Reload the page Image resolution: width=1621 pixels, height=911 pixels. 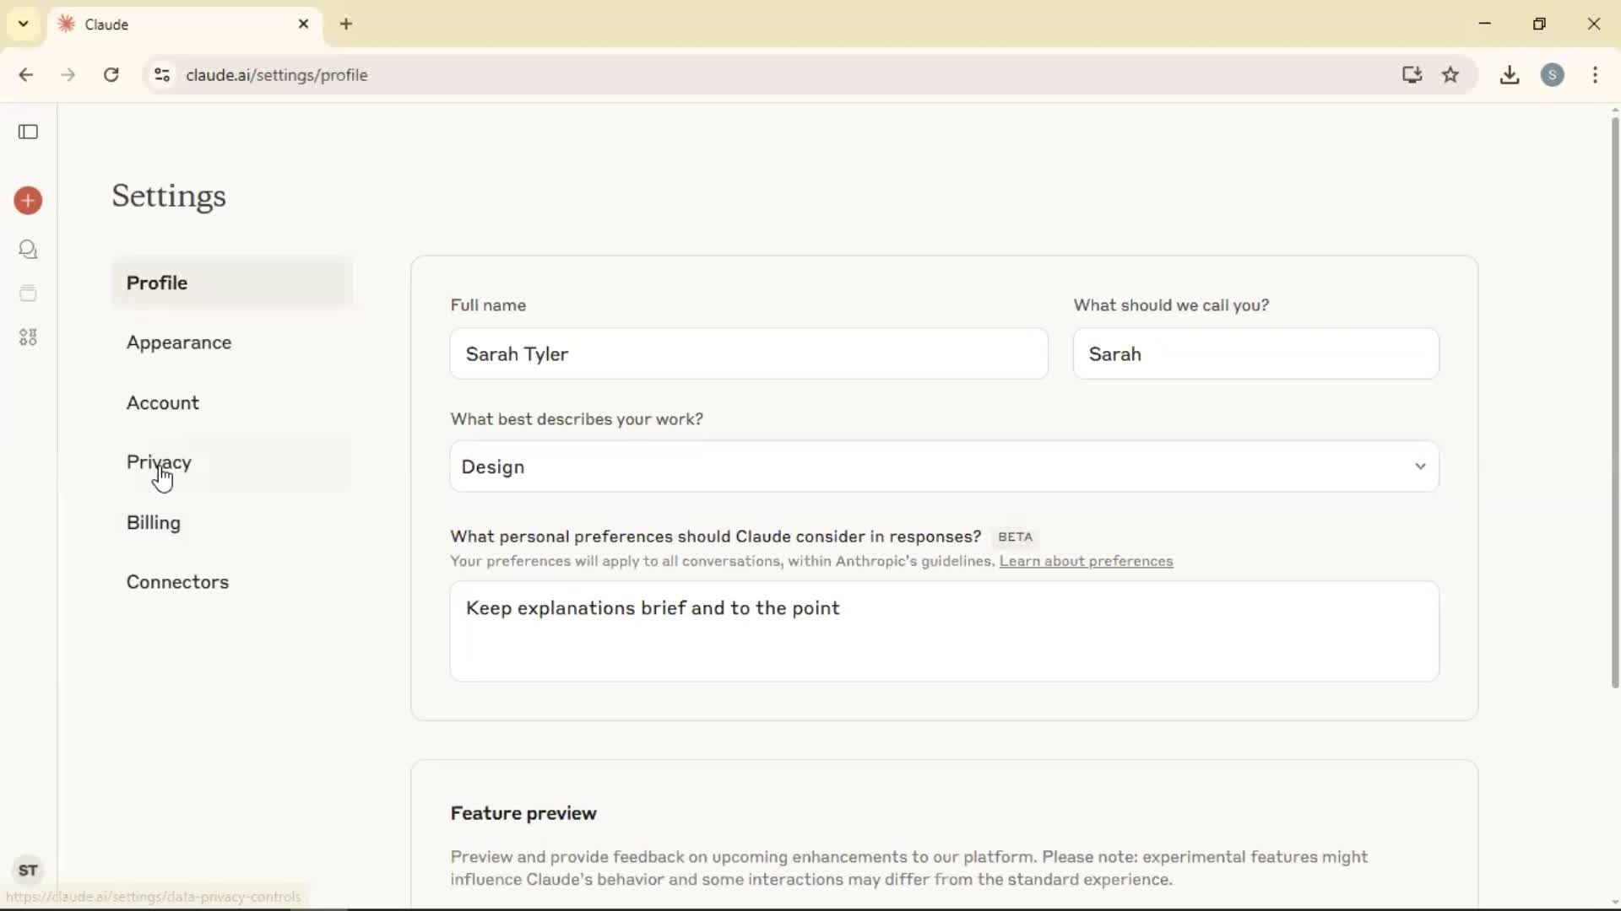pos(111,75)
